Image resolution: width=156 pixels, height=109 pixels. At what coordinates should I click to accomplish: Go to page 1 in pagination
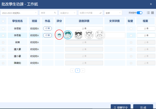pyautogui.click(x=77, y=70)
